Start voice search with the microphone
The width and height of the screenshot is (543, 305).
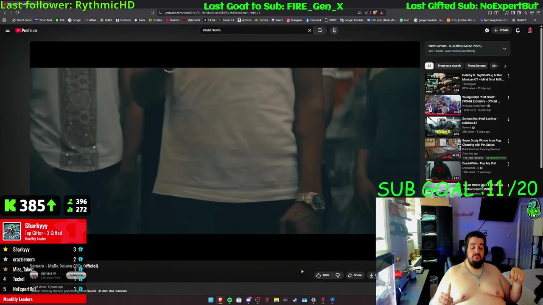(334, 30)
